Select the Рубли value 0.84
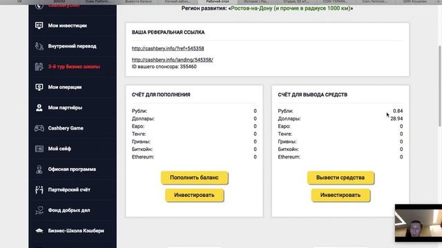The image size is (442, 248). click(398, 111)
